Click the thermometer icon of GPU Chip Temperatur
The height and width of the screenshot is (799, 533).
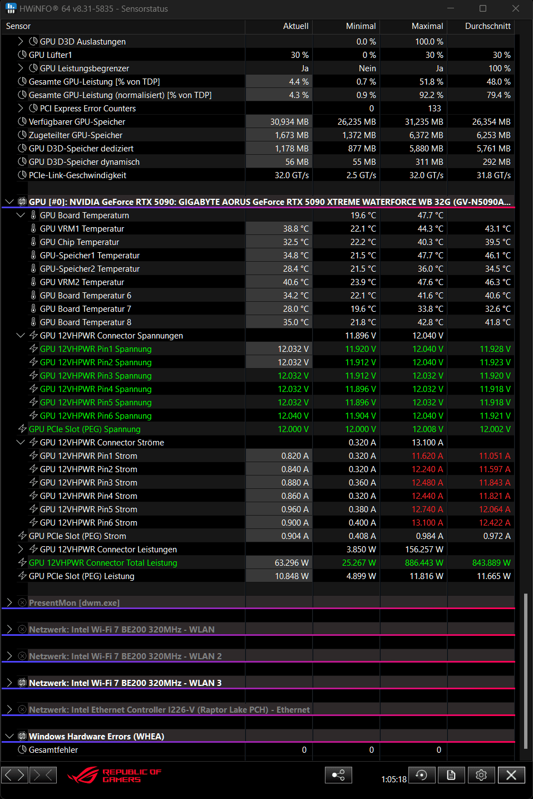33,242
